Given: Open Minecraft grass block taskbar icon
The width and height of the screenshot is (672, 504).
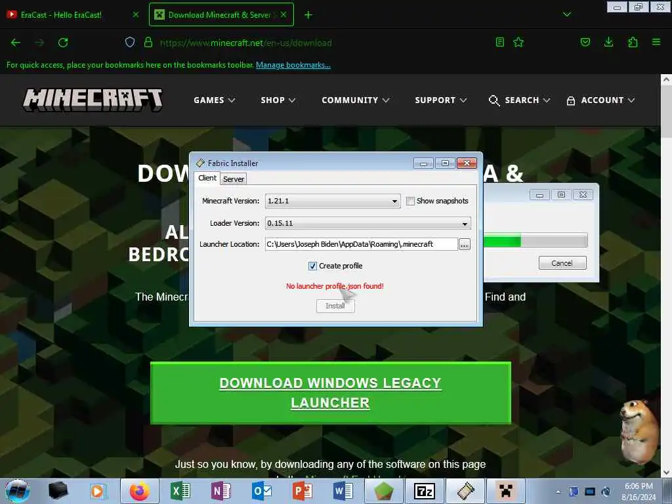Looking at the screenshot, I should tap(383, 491).
